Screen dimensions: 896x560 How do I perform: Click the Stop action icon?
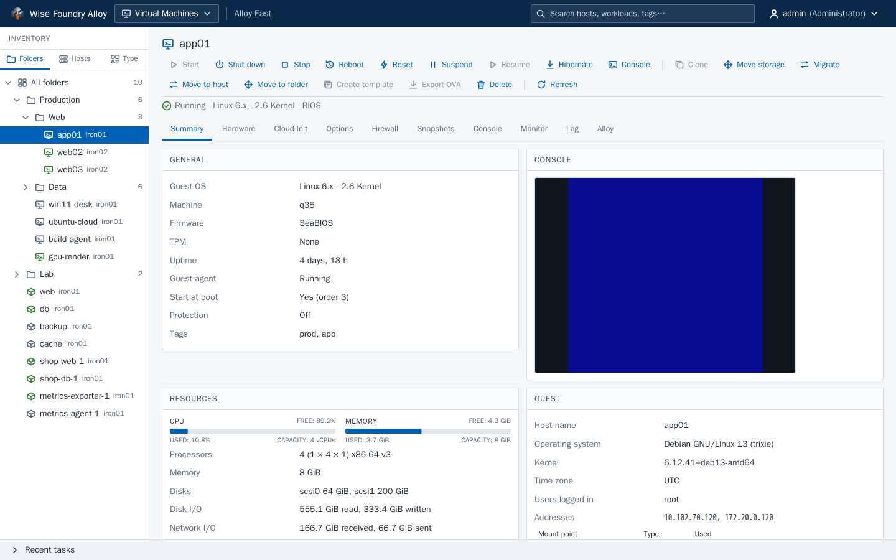[285, 65]
